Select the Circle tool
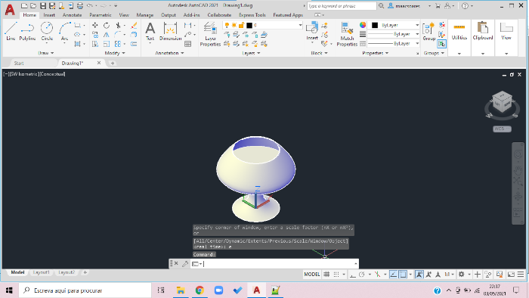 click(x=47, y=31)
